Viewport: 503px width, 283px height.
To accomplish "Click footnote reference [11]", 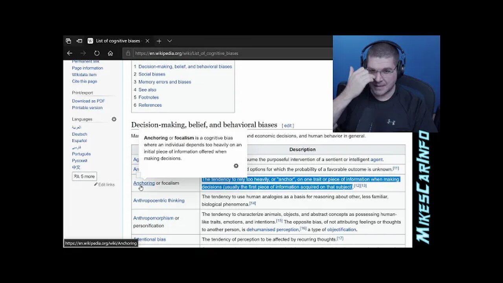I will (x=396, y=168).
